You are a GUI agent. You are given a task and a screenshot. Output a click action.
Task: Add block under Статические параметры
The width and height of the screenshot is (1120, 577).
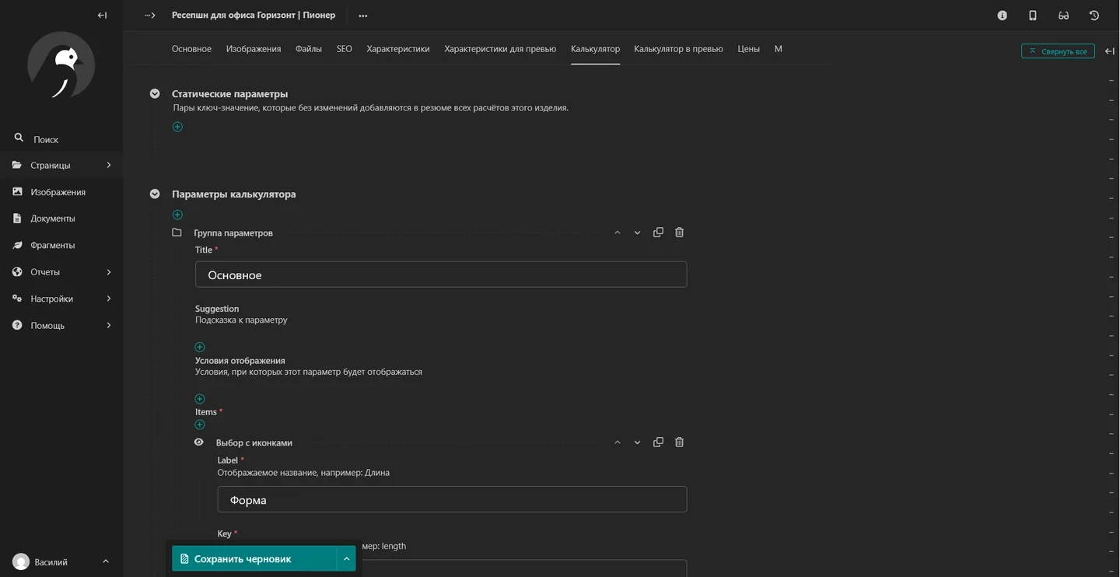click(177, 127)
